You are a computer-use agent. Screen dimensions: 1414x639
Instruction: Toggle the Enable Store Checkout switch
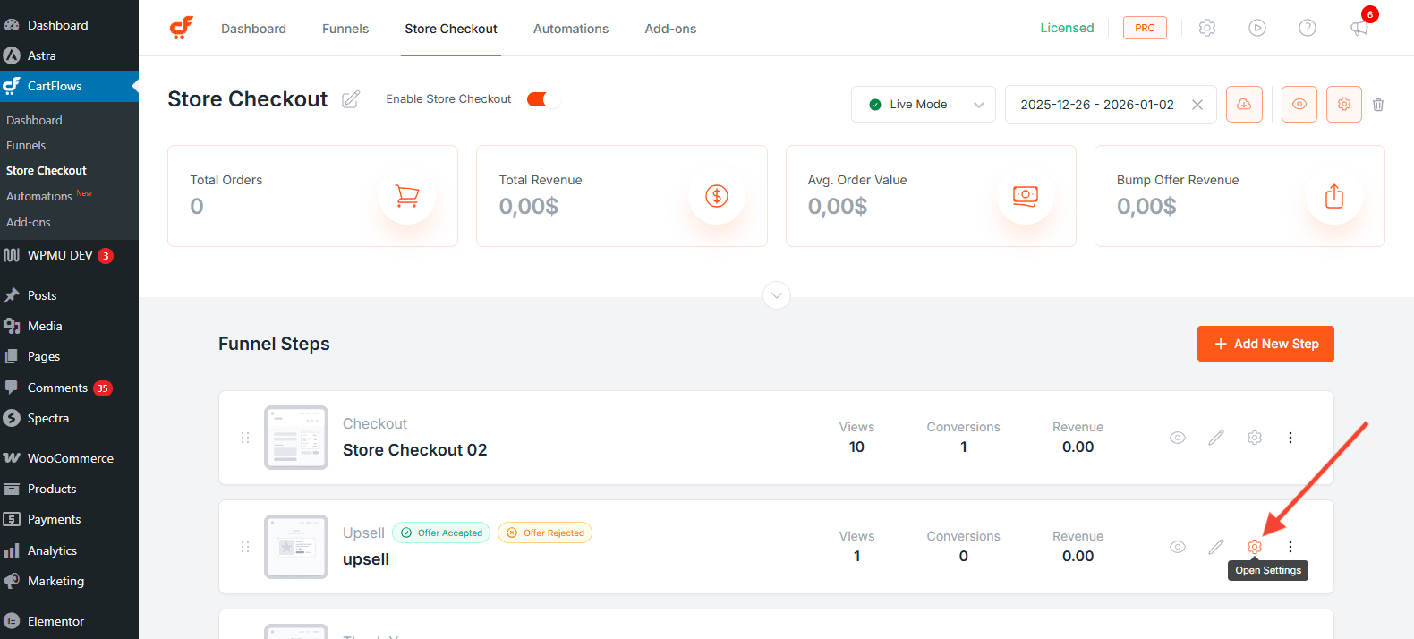[543, 99]
